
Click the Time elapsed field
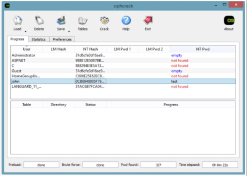pos(220,165)
